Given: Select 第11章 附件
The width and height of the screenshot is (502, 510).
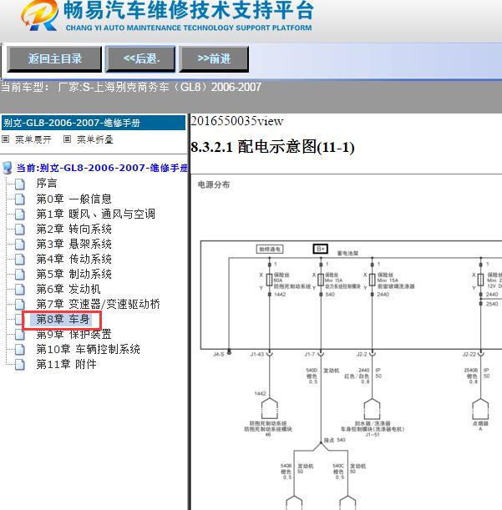Looking at the screenshot, I should [67, 364].
